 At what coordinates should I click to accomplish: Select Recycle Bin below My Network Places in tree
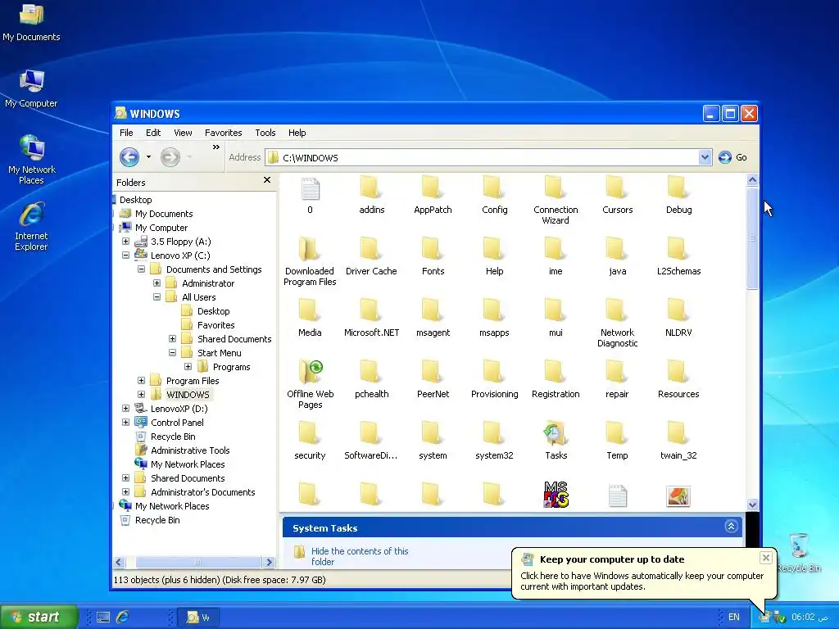click(157, 520)
